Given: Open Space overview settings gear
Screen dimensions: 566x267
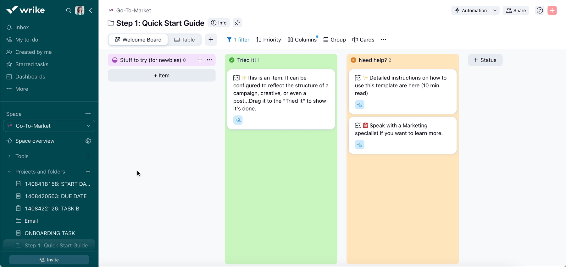Looking at the screenshot, I should click(88, 141).
